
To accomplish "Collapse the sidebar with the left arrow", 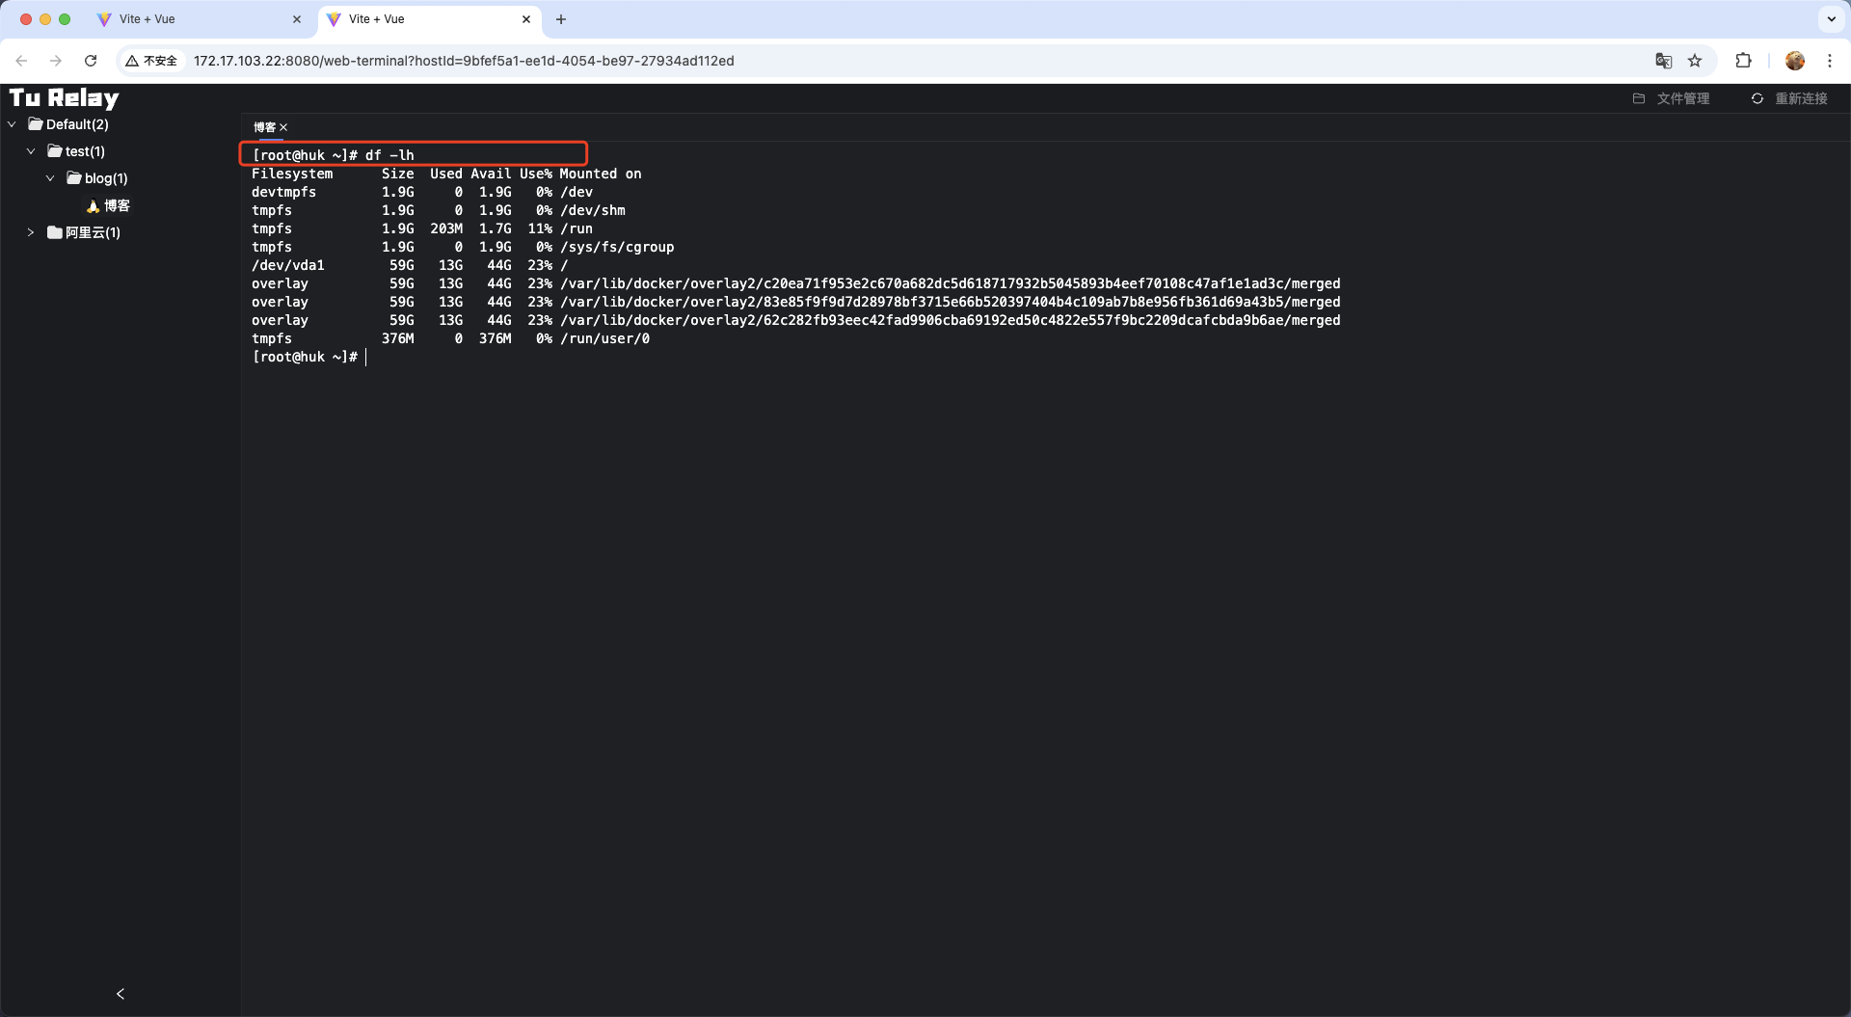I will (x=121, y=994).
